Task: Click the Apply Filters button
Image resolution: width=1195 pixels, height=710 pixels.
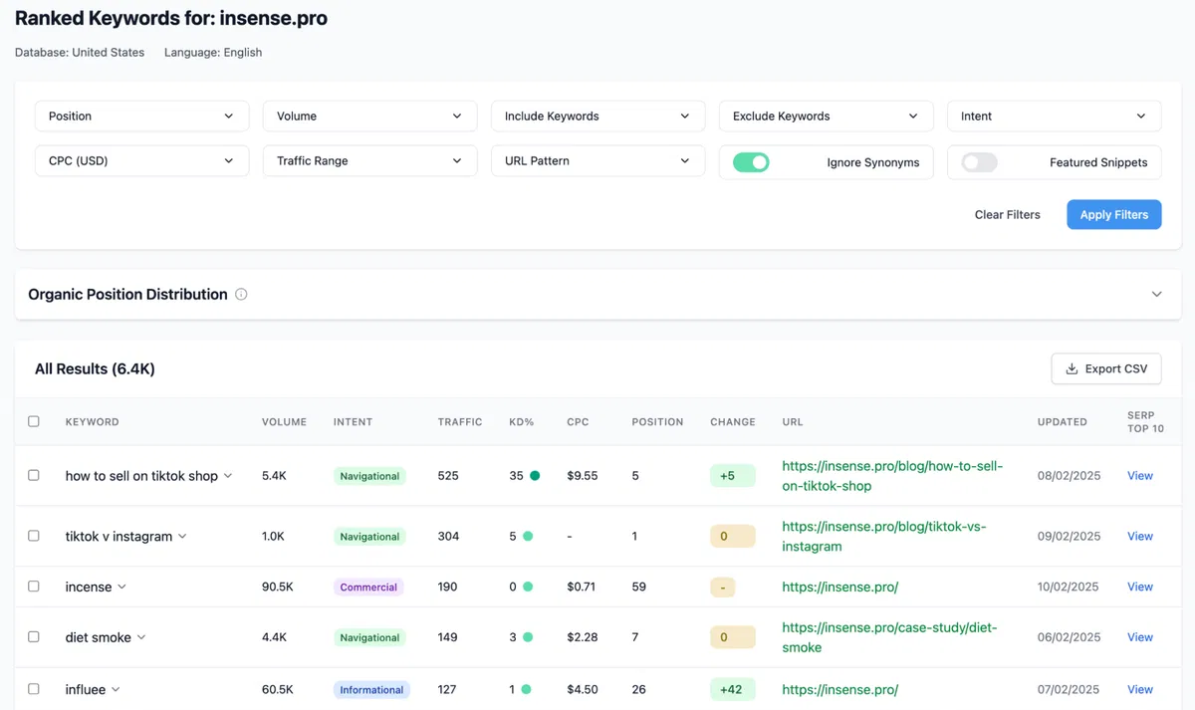Action: [x=1113, y=214]
